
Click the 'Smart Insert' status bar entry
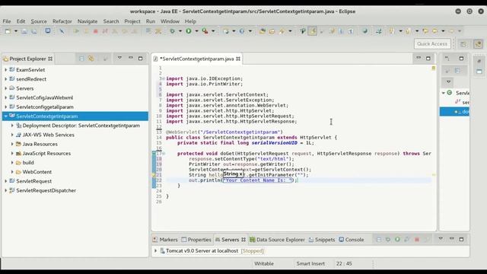click(310, 263)
